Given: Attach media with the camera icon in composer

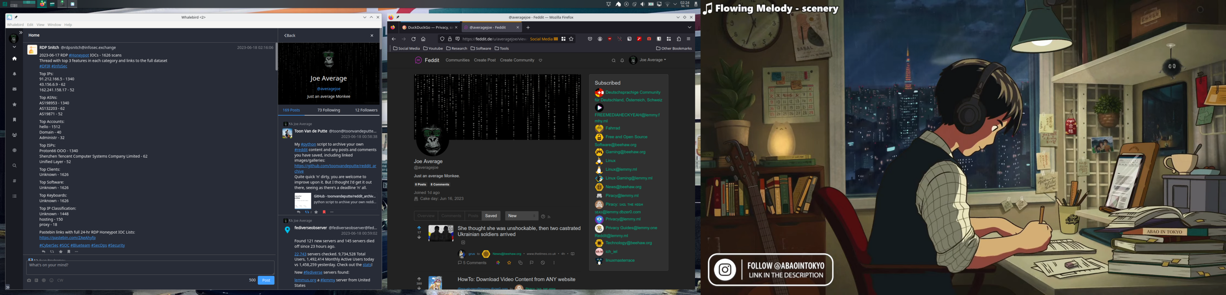Looking at the screenshot, I should pyautogui.click(x=29, y=280).
